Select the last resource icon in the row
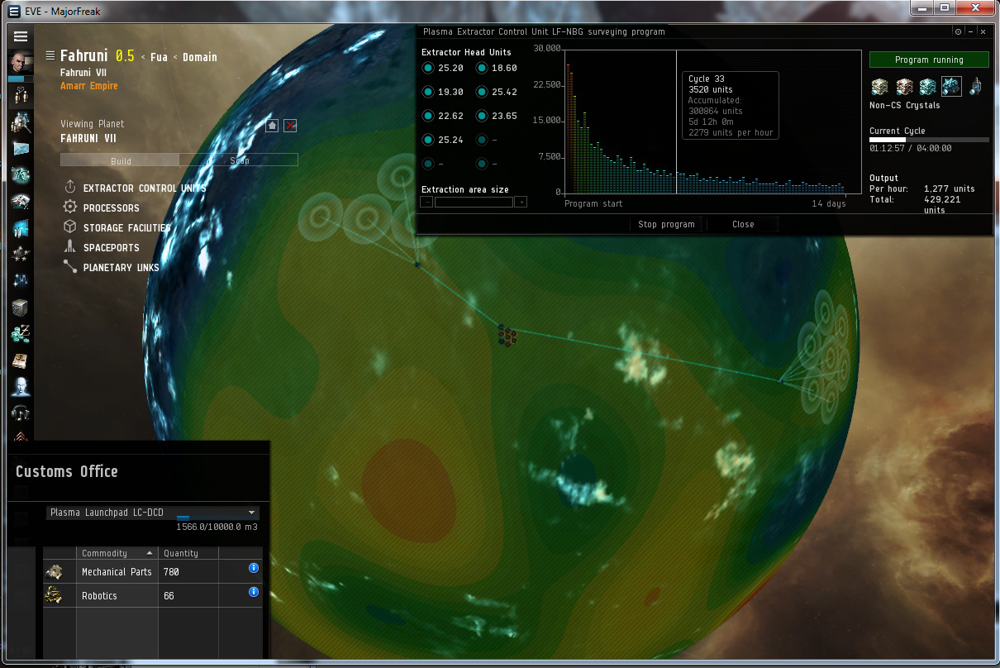Screen dimensions: 1000x668 976,86
